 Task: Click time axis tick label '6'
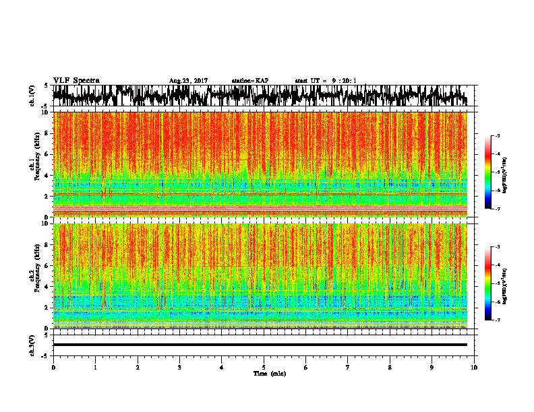306,368
